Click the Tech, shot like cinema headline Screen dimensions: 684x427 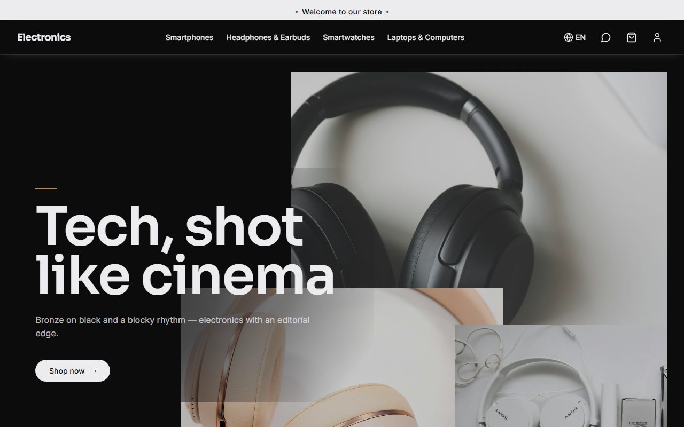click(x=184, y=250)
